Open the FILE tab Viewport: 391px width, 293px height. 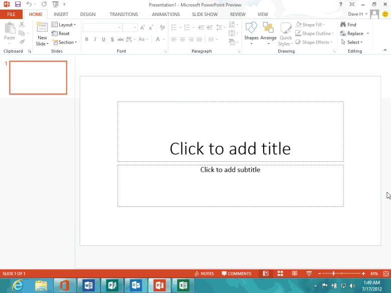tap(11, 14)
